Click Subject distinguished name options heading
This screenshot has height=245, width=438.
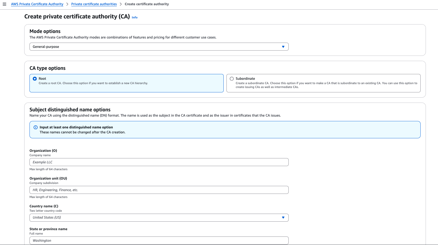coord(70,110)
